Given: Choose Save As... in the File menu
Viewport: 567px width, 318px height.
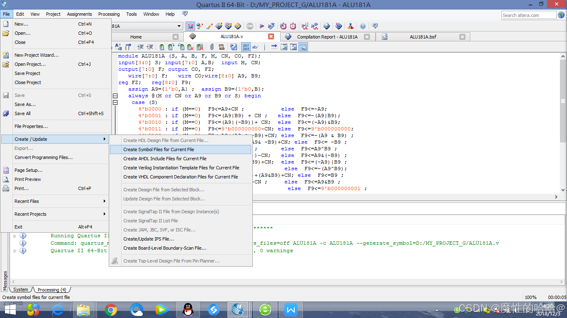Looking at the screenshot, I should tap(25, 104).
